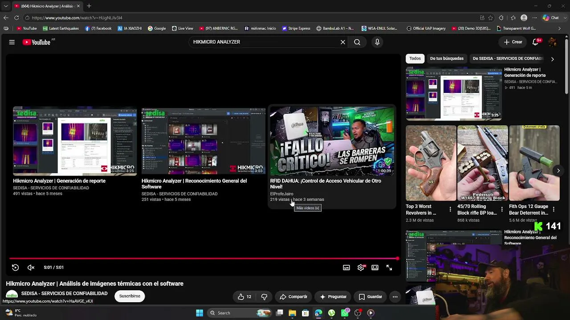Like the video with thumbs up

[x=244, y=297]
